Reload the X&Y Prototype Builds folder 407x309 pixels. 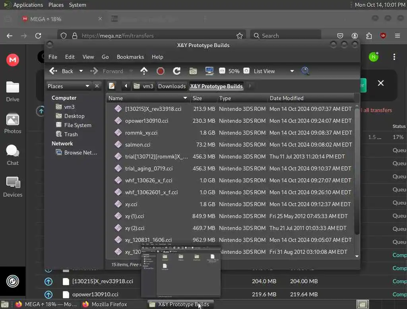pos(177,71)
